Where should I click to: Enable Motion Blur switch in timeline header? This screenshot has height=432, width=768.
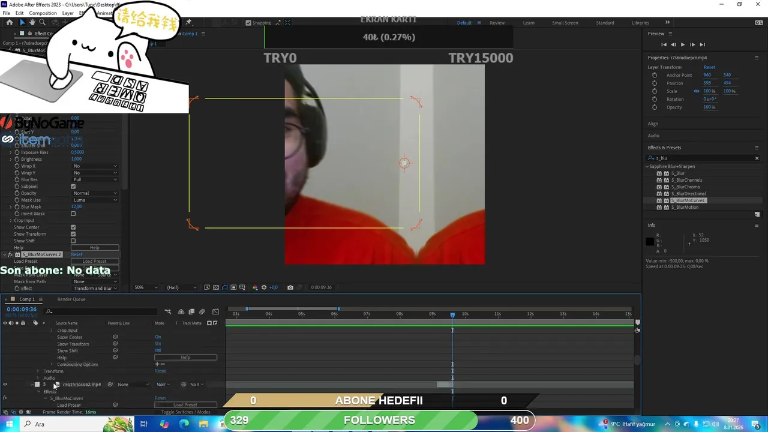pos(202,311)
